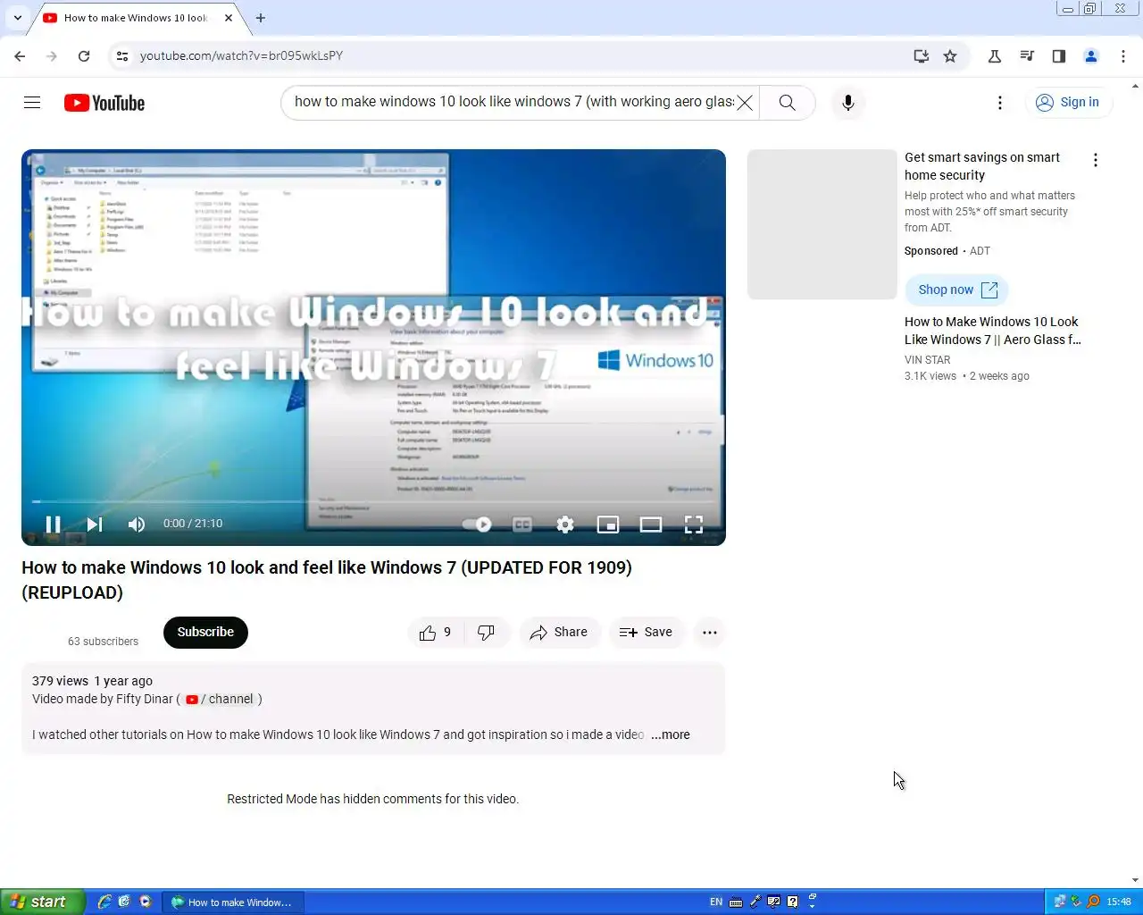Image resolution: width=1143 pixels, height=915 pixels.
Task: Mute the video volume
Action: click(x=137, y=525)
